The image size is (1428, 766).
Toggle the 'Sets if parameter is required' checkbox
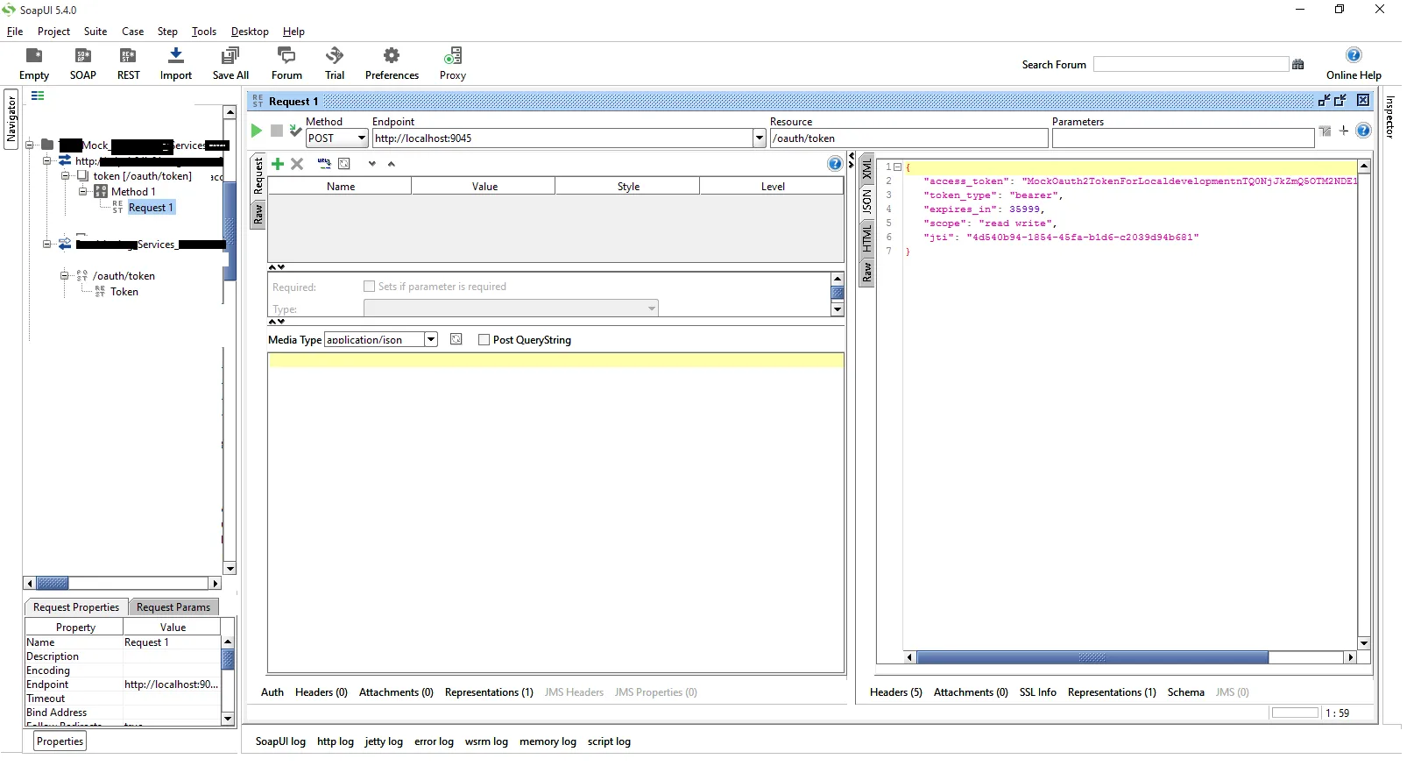(x=369, y=287)
